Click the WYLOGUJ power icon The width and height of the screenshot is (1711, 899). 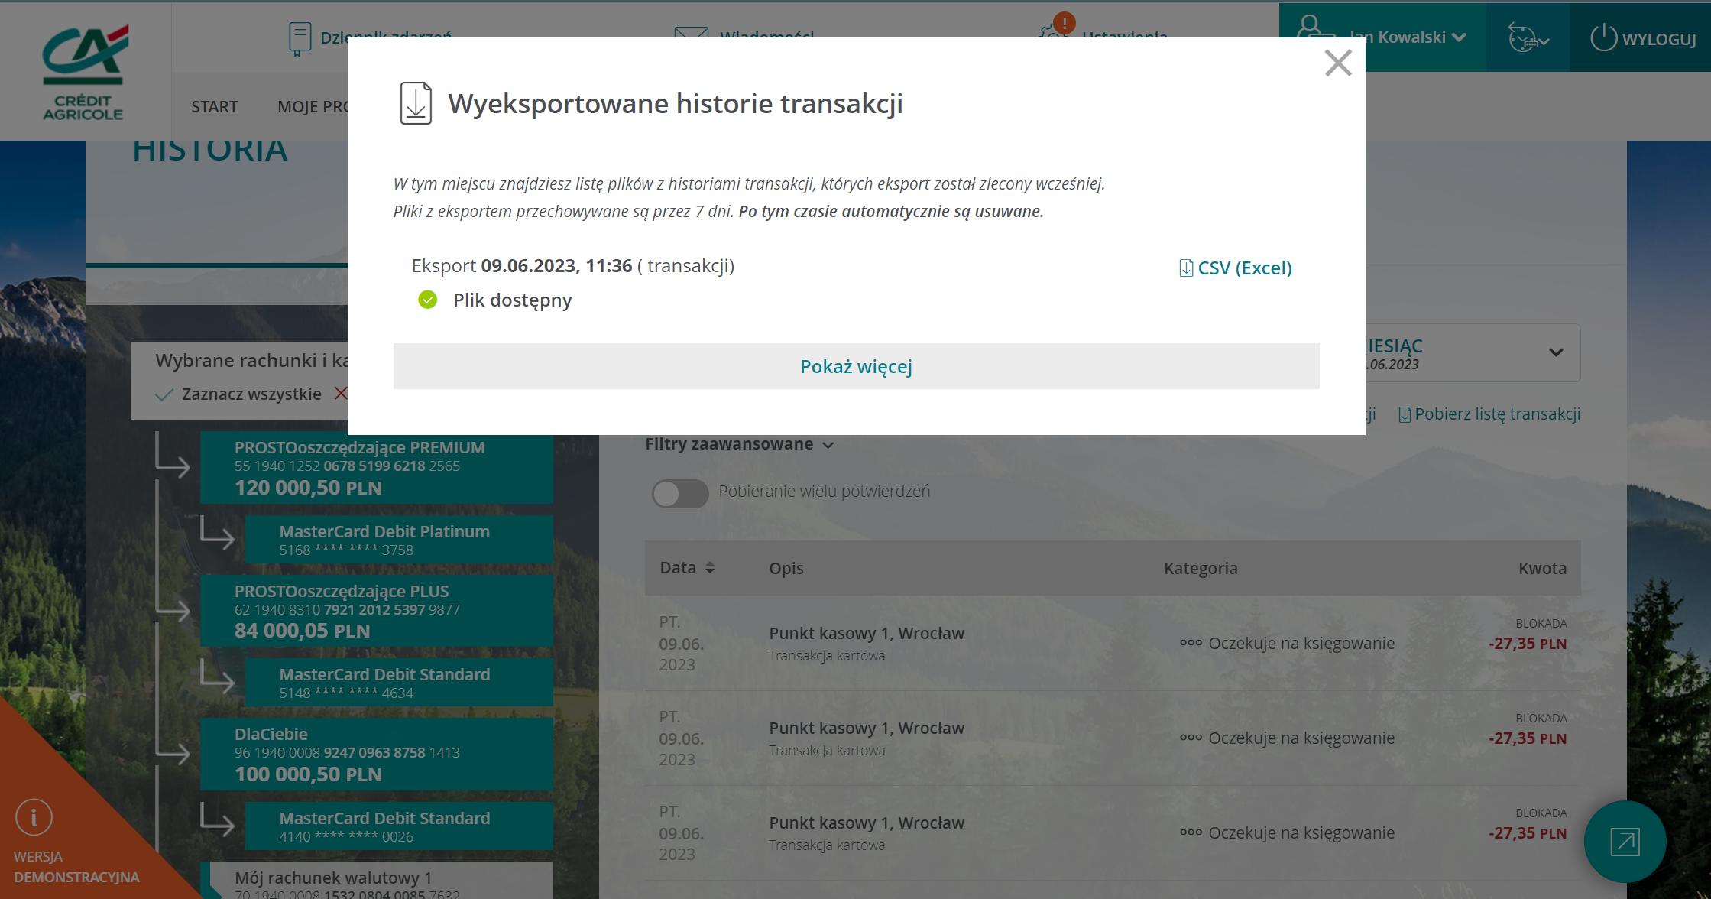click(1603, 37)
